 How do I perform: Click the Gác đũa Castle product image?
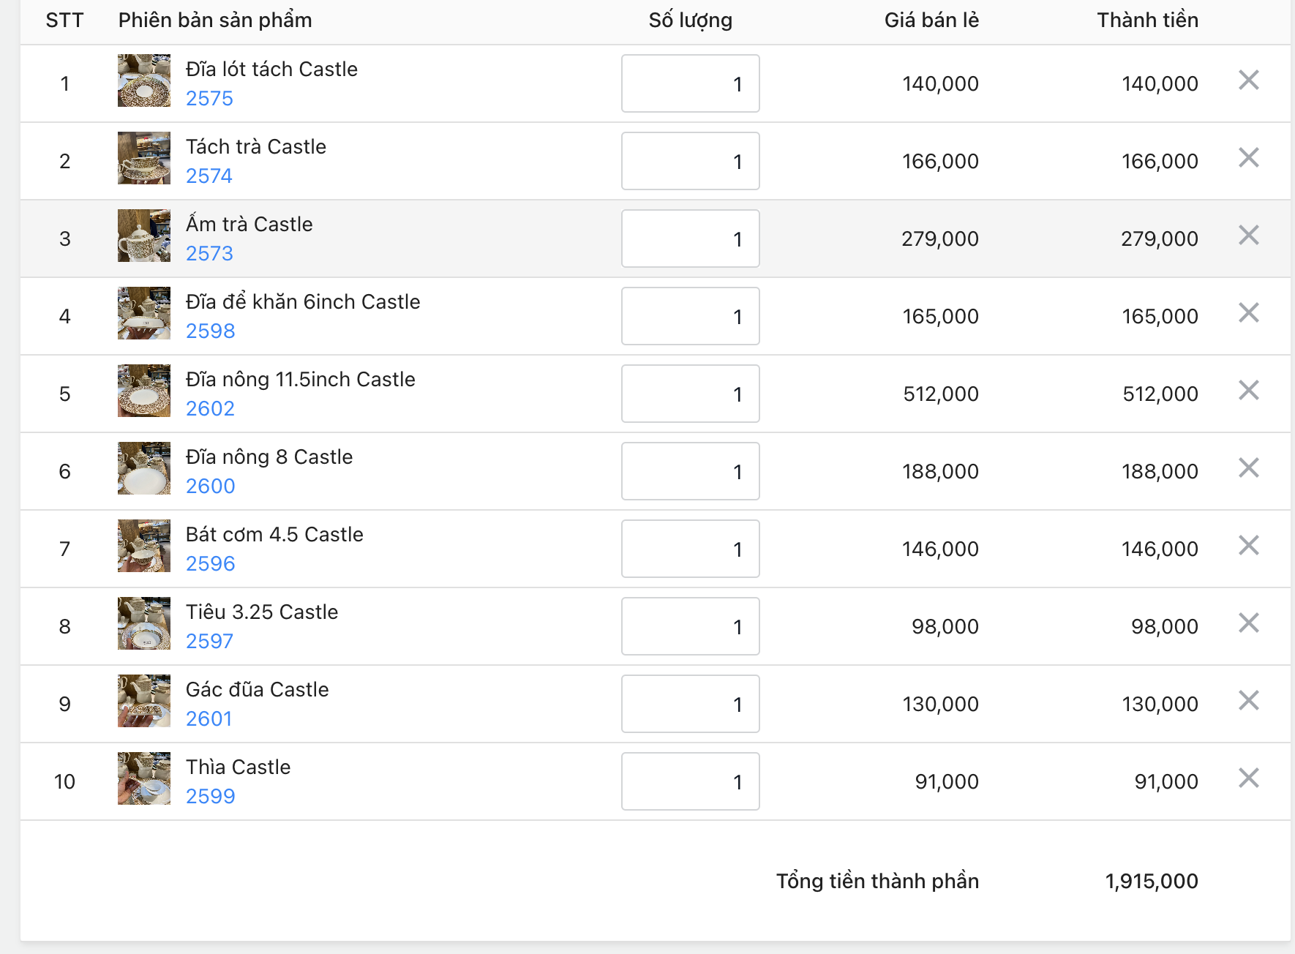[x=144, y=701]
